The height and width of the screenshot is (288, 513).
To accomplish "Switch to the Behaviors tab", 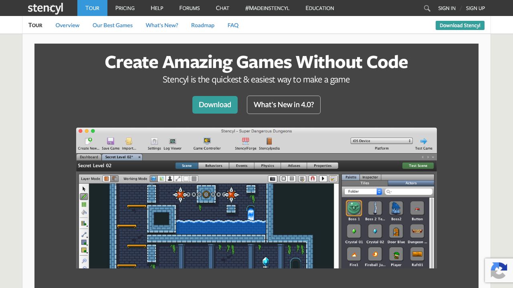I will (214, 166).
